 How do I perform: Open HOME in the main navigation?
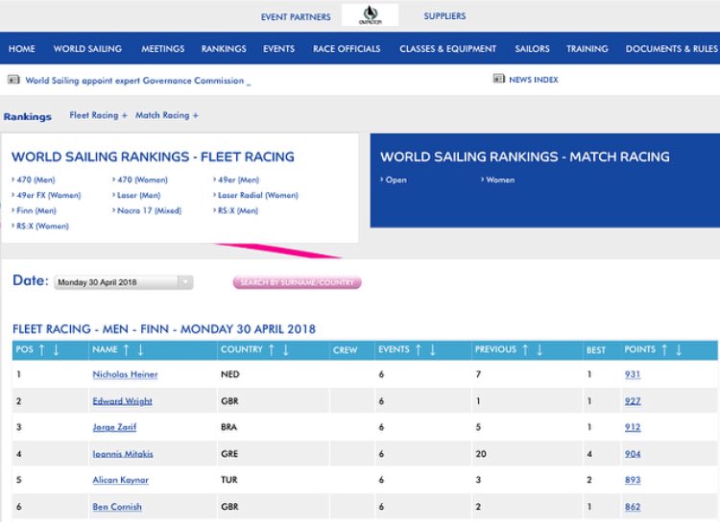coord(21,49)
